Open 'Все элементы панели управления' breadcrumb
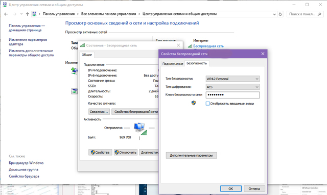This screenshot has width=327, height=195. [108, 14]
